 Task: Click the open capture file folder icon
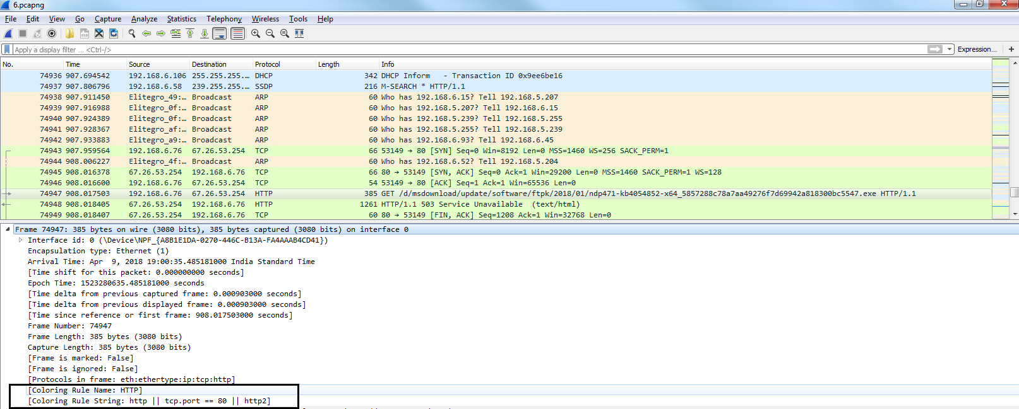pyautogui.click(x=69, y=33)
